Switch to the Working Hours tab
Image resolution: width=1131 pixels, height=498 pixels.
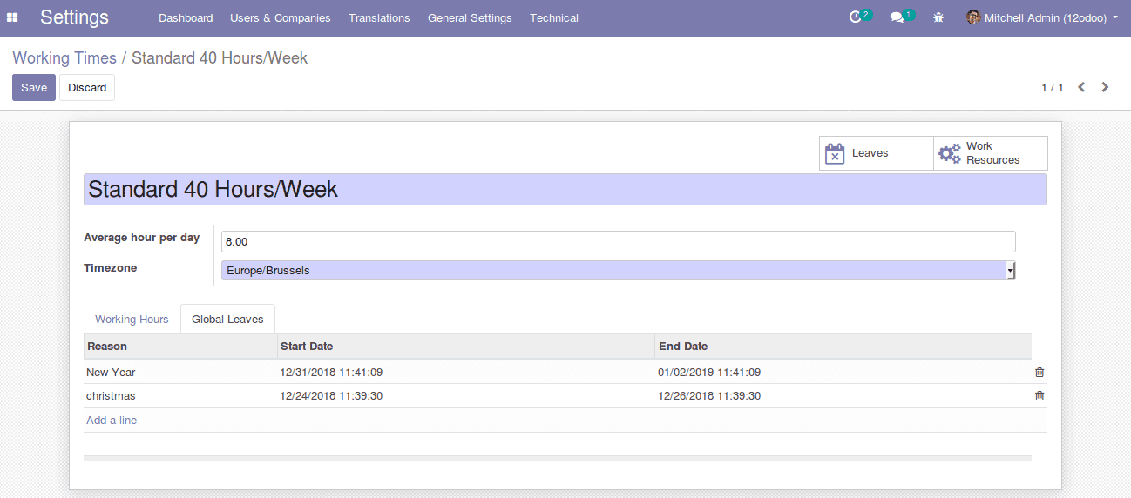click(x=132, y=320)
